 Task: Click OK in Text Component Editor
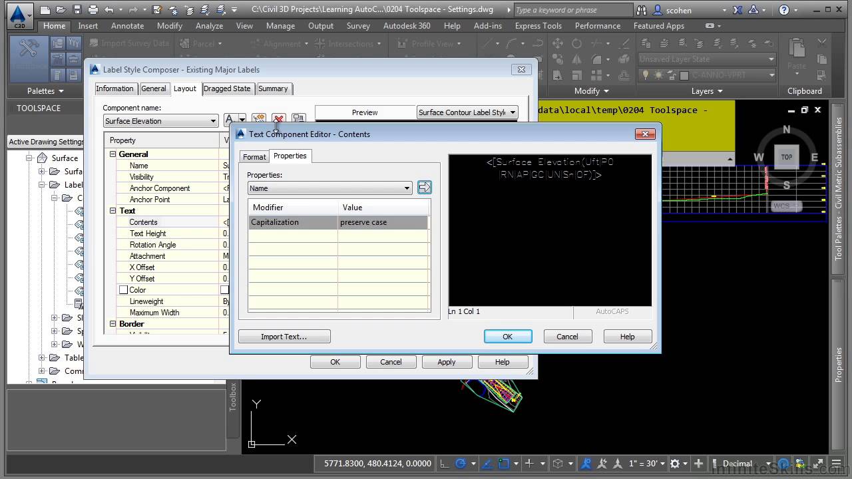508,337
